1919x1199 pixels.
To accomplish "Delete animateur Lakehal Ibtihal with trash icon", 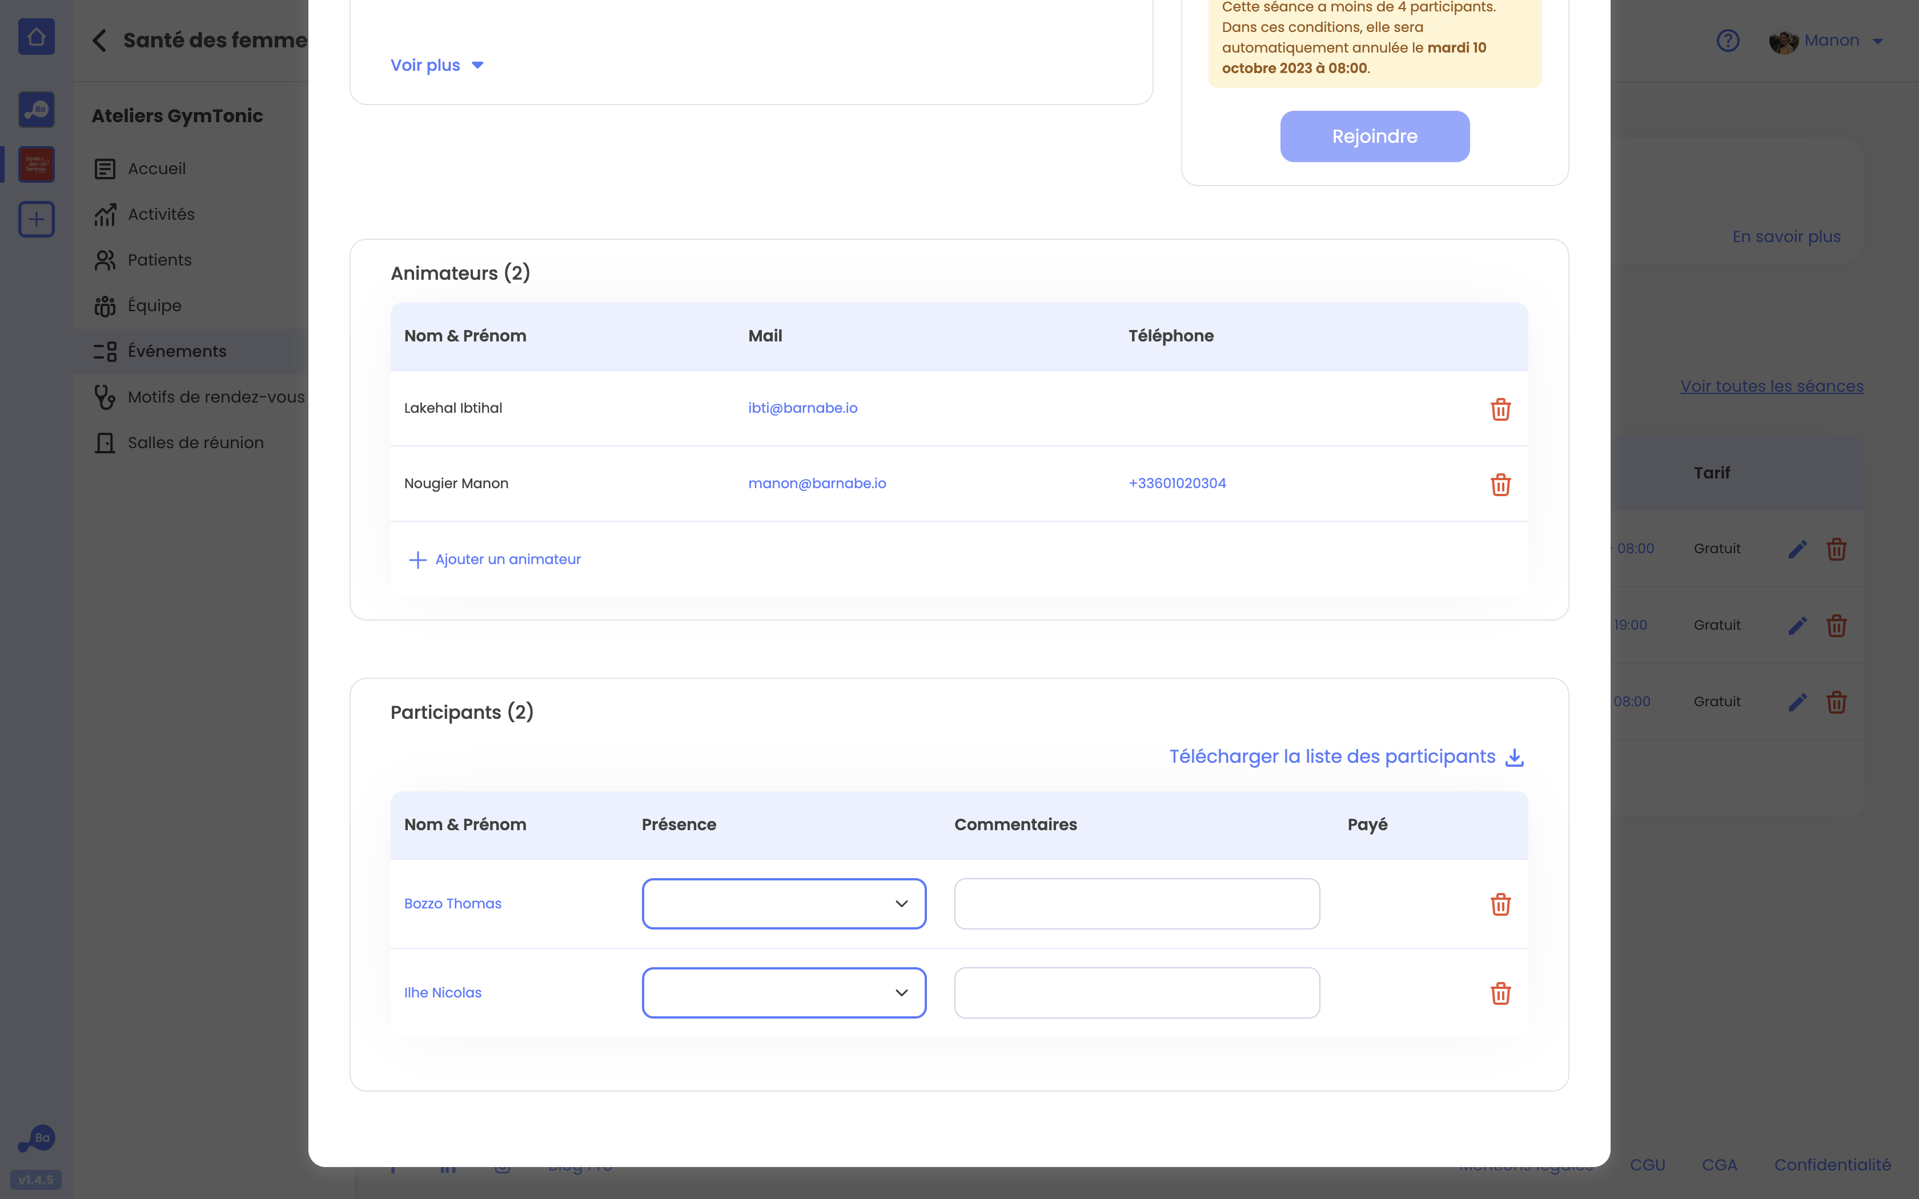I will [1500, 409].
